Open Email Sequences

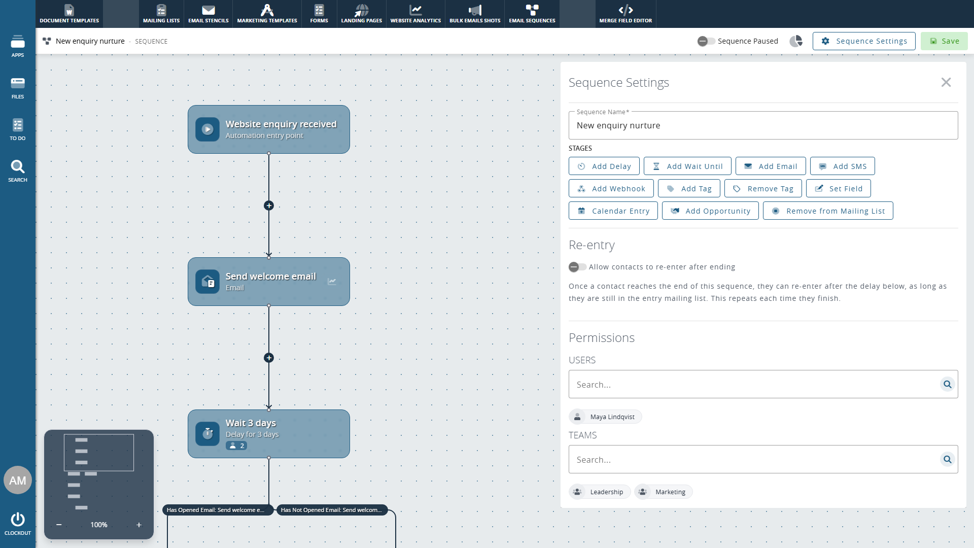click(532, 14)
